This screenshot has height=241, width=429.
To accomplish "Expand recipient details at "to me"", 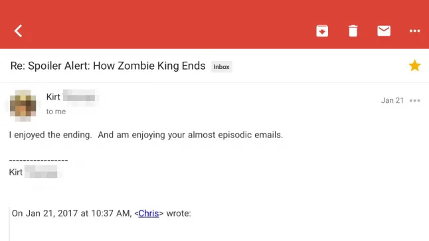I will tap(56, 112).
